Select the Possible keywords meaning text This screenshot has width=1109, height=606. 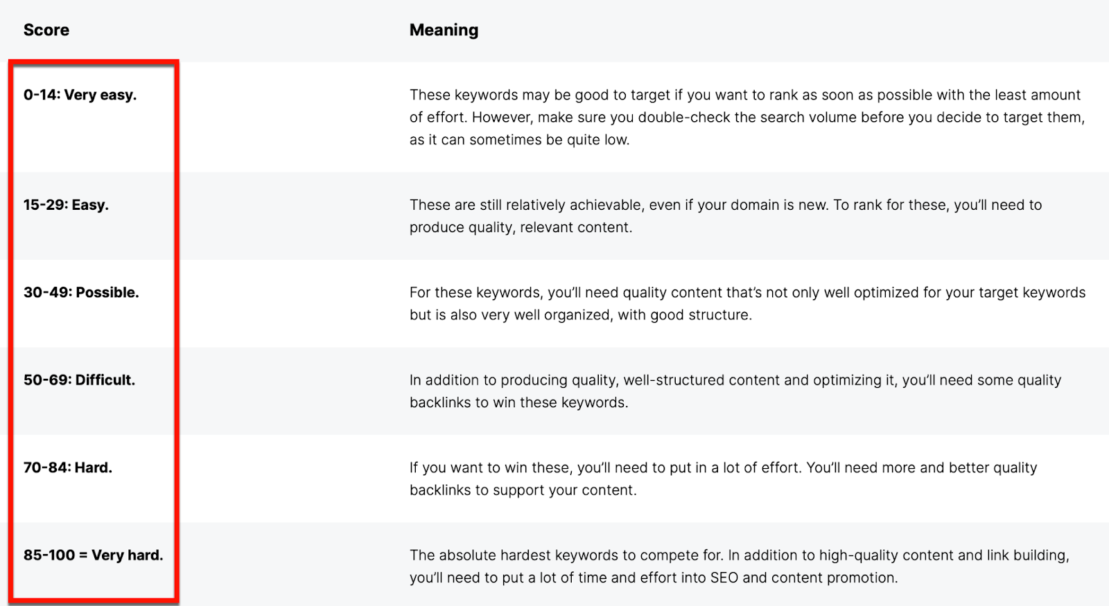click(747, 303)
